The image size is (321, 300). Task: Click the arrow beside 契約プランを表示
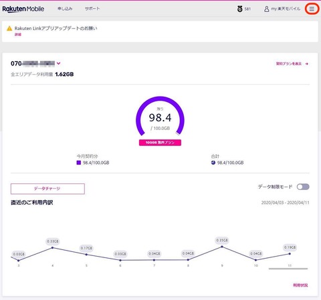(x=307, y=64)
